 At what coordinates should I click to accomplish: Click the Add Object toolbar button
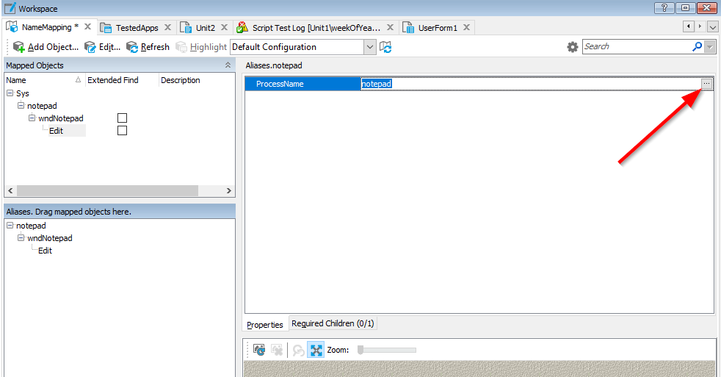[46, 47]
